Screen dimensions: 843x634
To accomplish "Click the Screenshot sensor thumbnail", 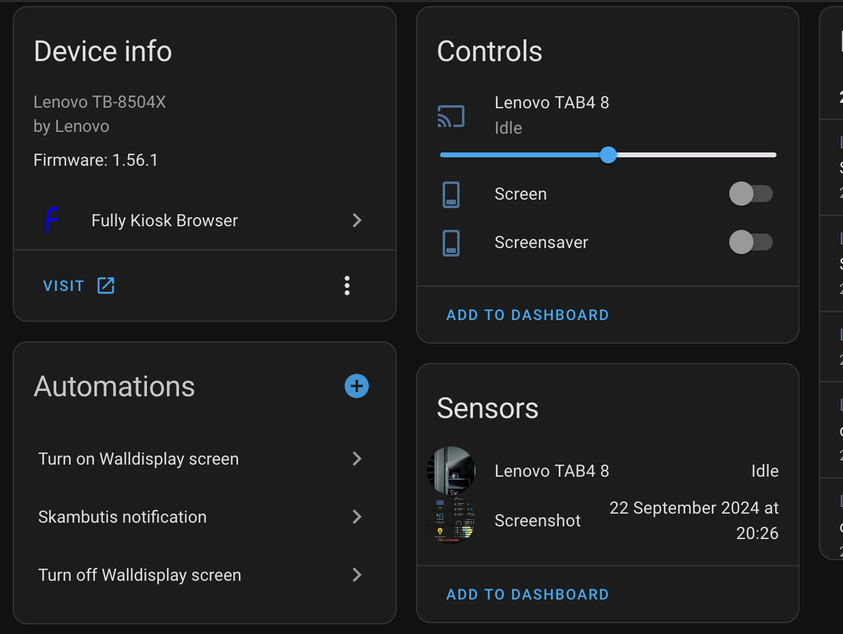I will [x=451, y=520].
